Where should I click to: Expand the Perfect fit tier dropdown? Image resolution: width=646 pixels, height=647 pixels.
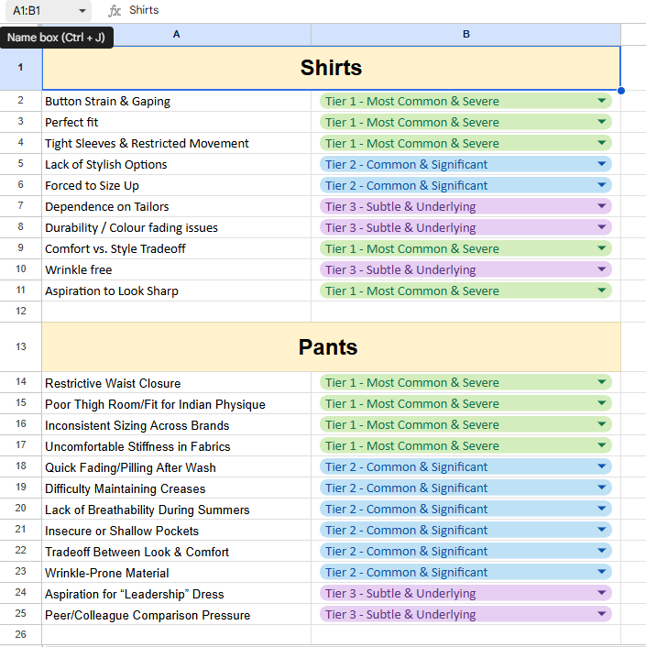coord(602,122)
